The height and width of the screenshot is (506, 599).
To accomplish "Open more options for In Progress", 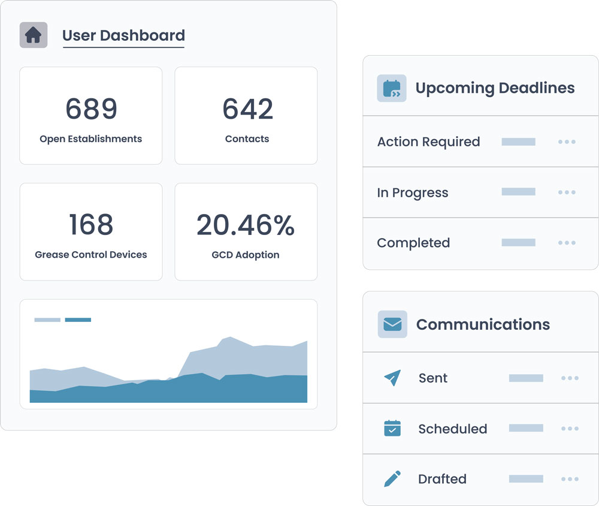I will [x=567, y=192].
